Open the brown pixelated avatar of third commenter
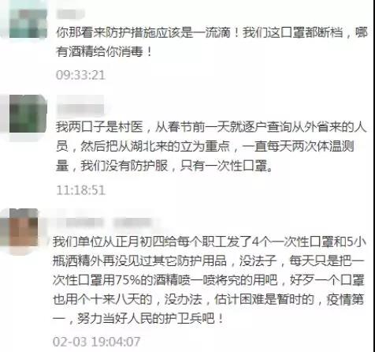375x352 pixels. click(24, 227)
